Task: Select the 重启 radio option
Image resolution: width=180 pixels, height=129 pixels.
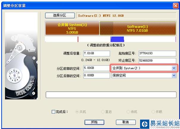Action: tap(103, 112)
